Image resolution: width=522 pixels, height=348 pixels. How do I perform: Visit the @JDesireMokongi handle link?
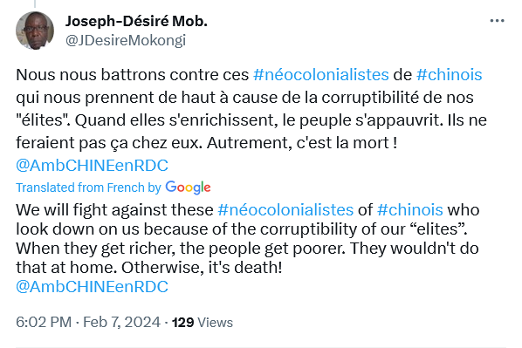[x=126, y=40]
